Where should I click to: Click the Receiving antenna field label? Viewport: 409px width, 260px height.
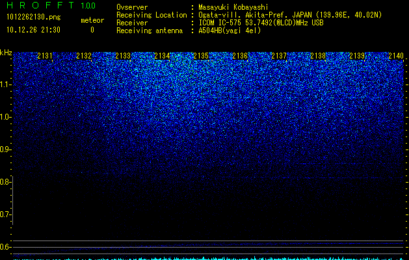tap(150, 31)
